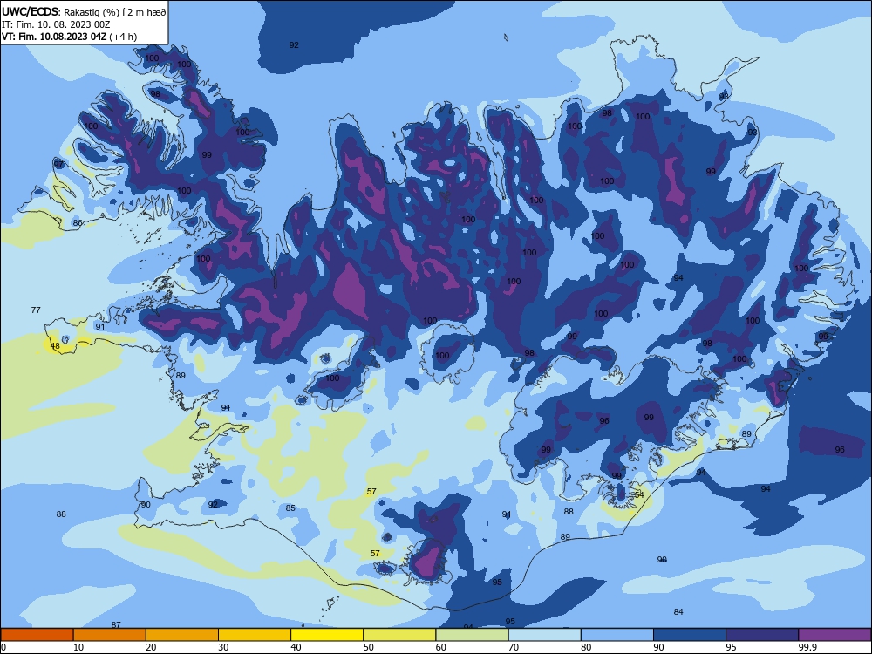Viewport: 872px width, 654px height.
Task: Click the light blue 70–80 legend swatch
Action: (544, 635)
